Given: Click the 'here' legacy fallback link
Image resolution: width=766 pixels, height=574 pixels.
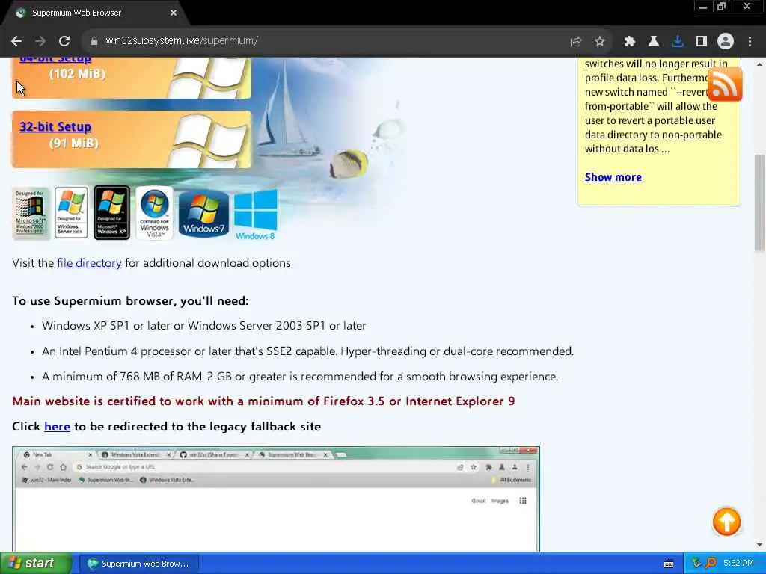Looking at the screenshot, I should tap(57, 427).
